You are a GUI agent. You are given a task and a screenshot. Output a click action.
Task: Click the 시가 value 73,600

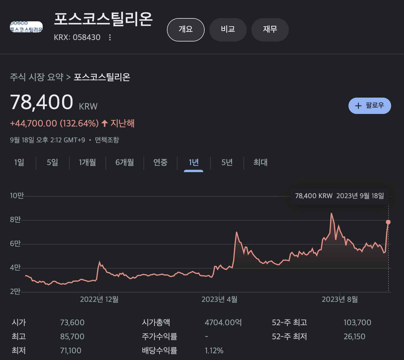coord(72,323)
